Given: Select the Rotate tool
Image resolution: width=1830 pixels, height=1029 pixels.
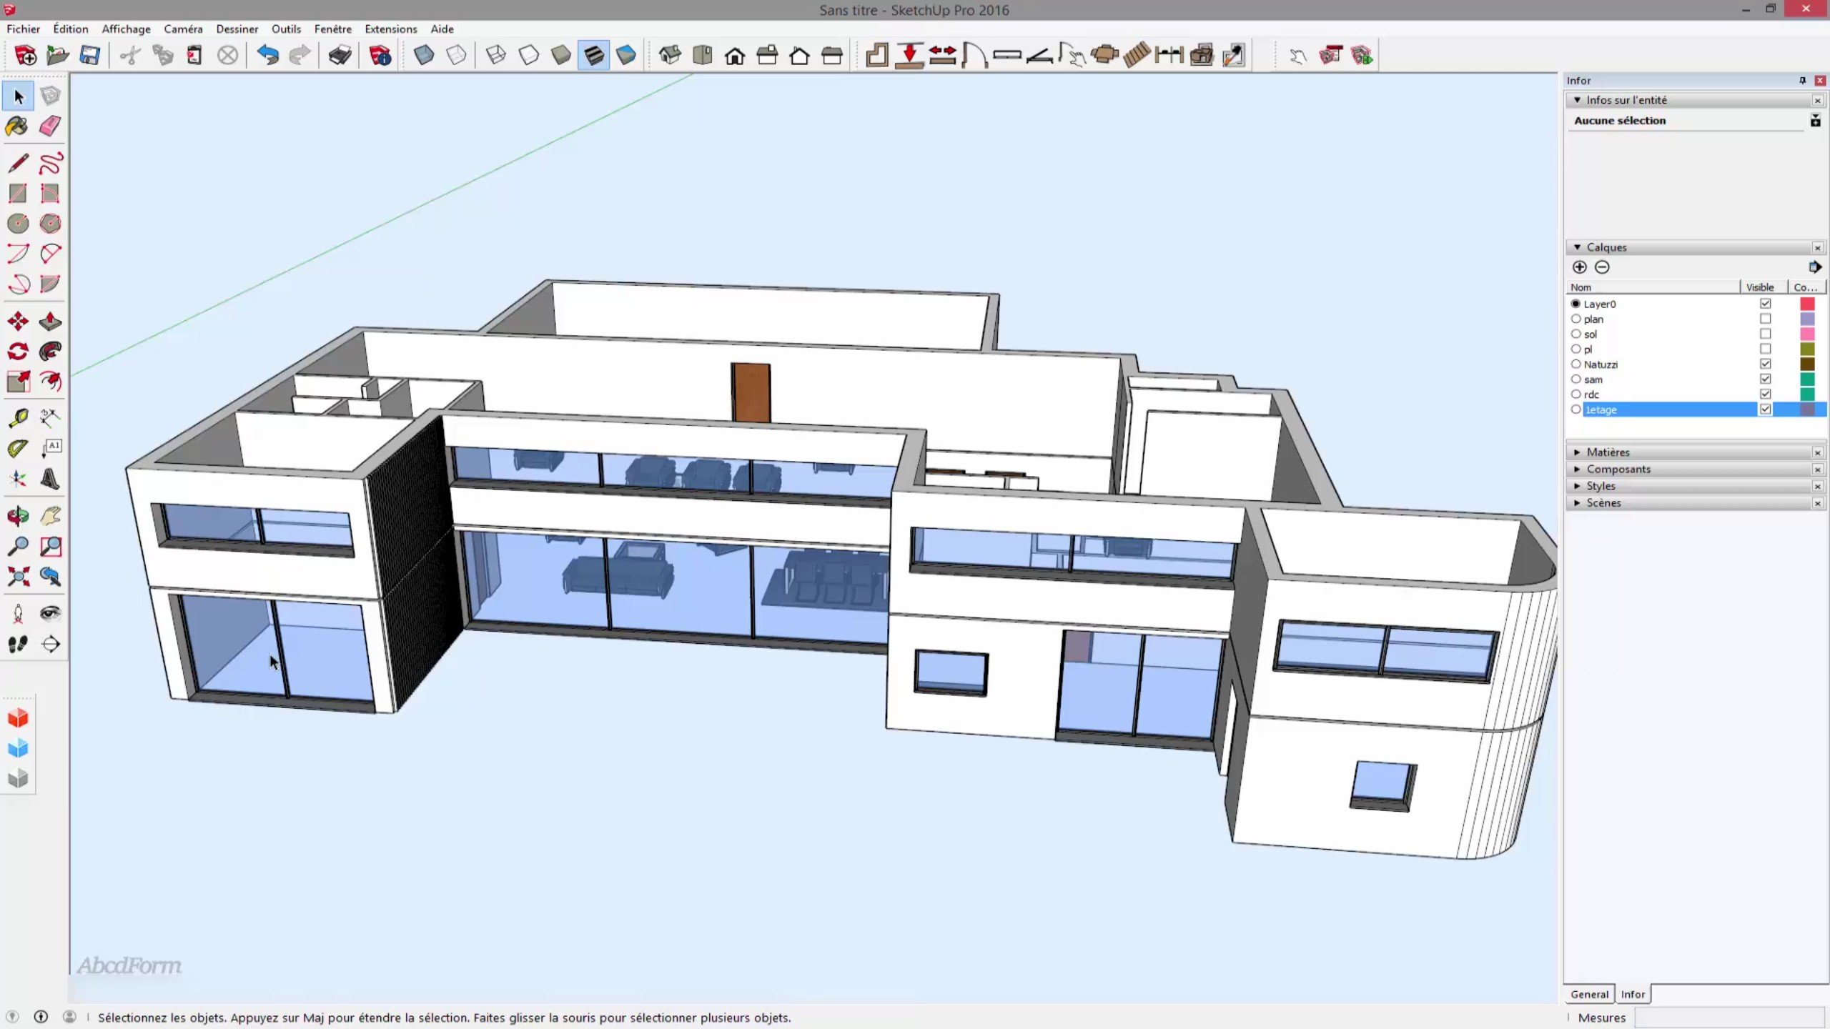Looking at the screenshot, I should [x=17, y=352].
